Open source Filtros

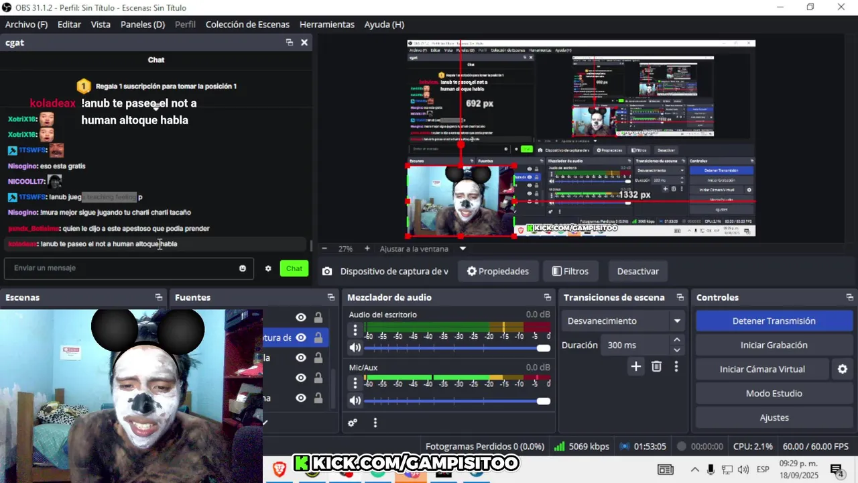coord(570,271)
